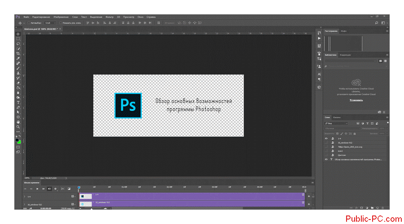Image resolution: width=404 pixels, height=224 pixels.
Task: Select the Zoom tool
Action: click(18, 127)
